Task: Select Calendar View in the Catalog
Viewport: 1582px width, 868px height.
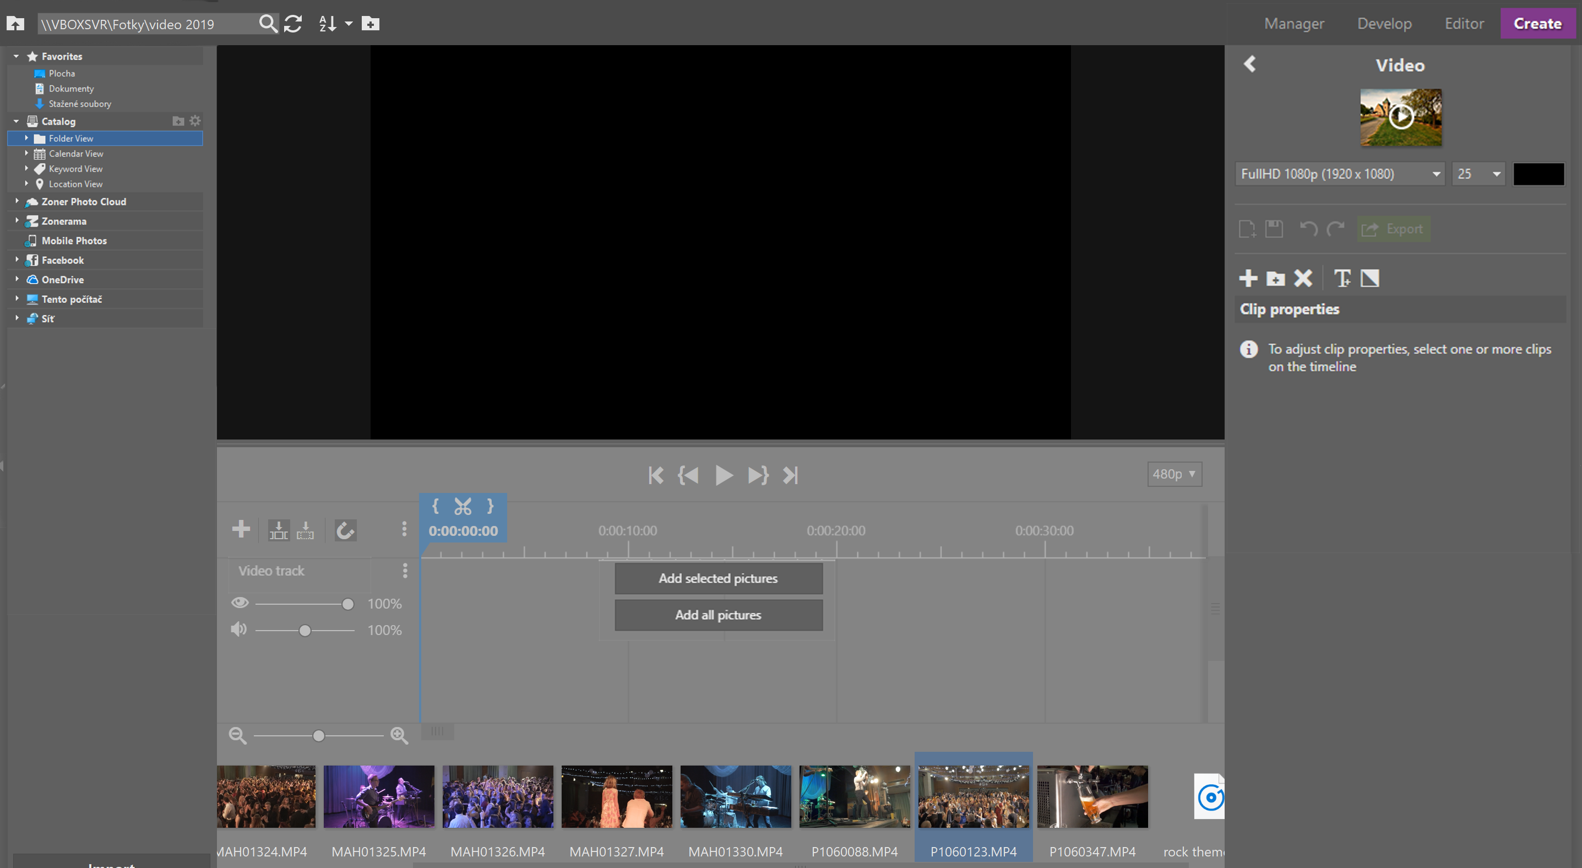Action: pos(75,154)
